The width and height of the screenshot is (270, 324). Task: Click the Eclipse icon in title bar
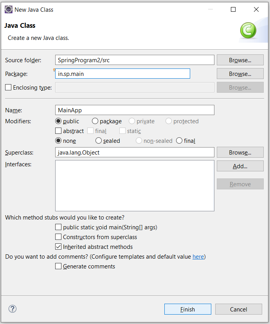tap(9, 9)
